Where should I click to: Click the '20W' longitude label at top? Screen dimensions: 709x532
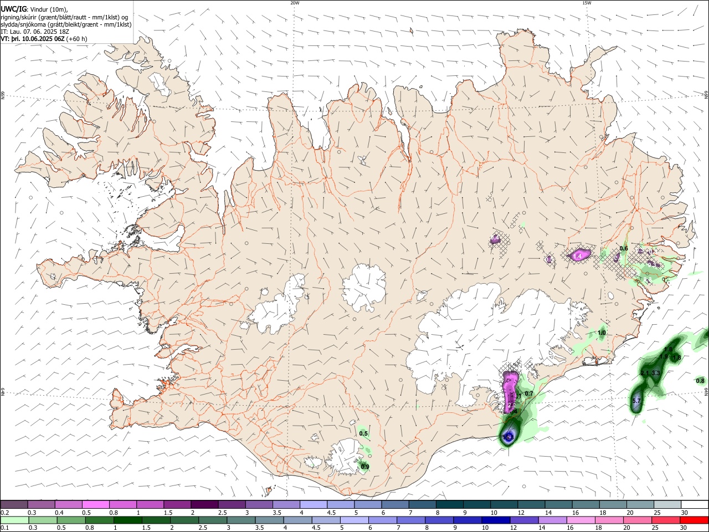point(295,3)
